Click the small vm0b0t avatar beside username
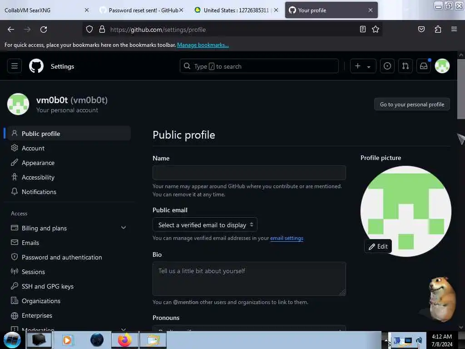 [x=18, y=104]
